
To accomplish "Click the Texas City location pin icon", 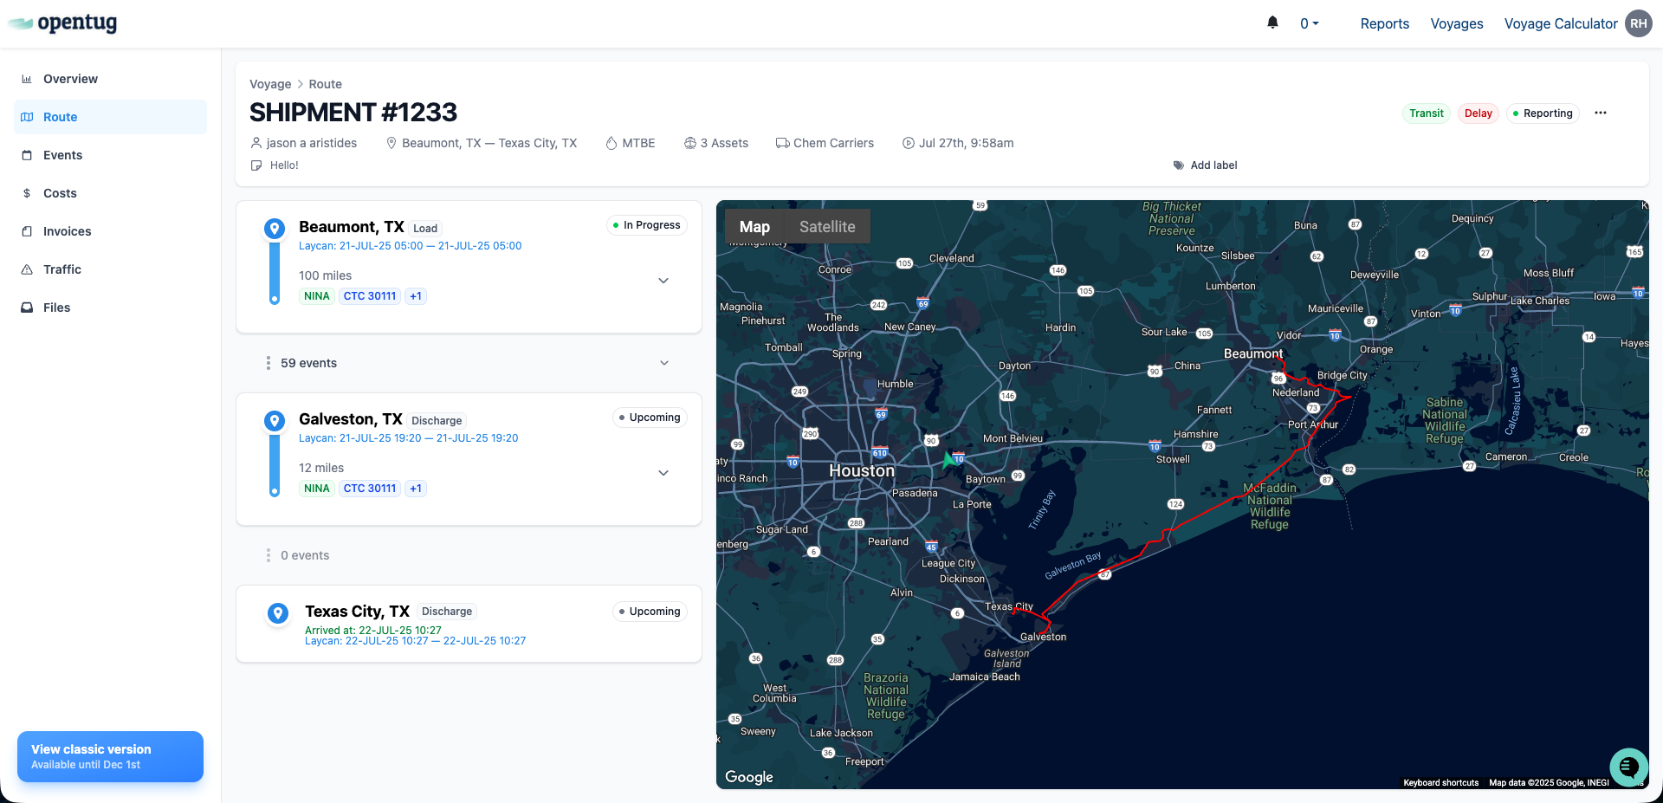I will 278,613.
